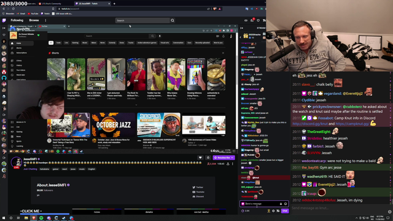The height and width of the screenshot is (221, 393).
Task: Open the emote picker in chat input
Action: (286, 204)
